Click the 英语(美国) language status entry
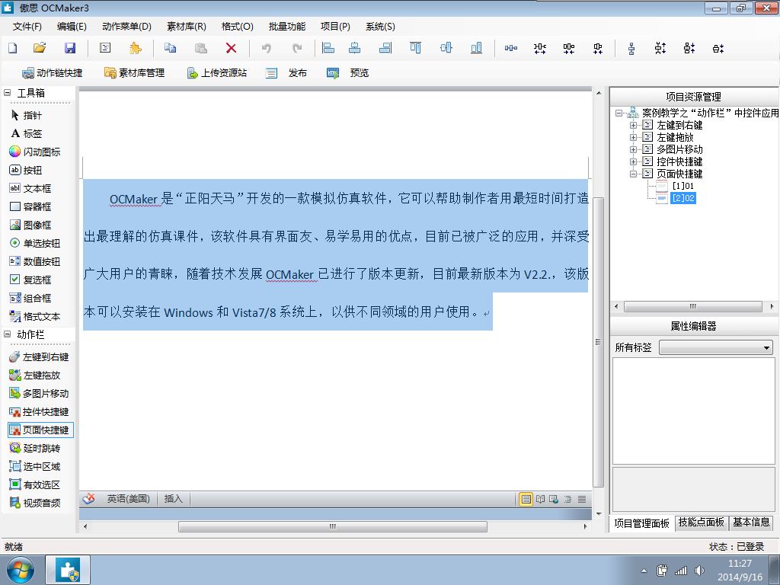The image size is (780, 585). click(x=128, y=498)
